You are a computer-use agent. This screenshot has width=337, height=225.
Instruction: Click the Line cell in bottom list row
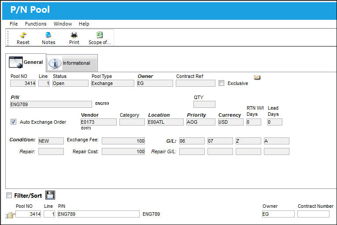click(49, 214)
